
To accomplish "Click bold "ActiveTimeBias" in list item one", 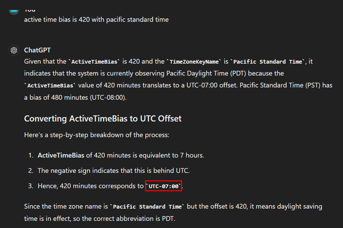I will (x=61, y=155).
